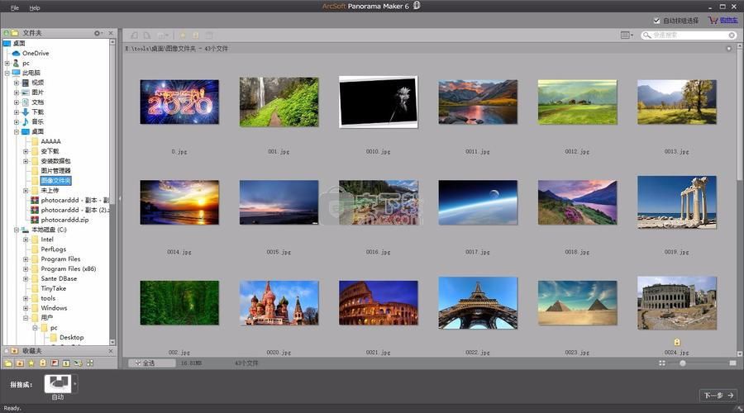Clear the quick search field

click(732, 35)
